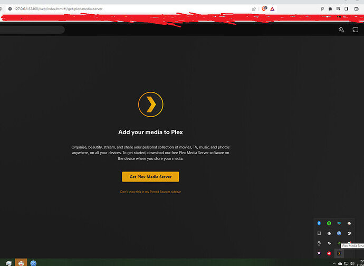Click the OneDrive cloud icon in taskbar
This screenshot has width=364, height=266.
340,263
